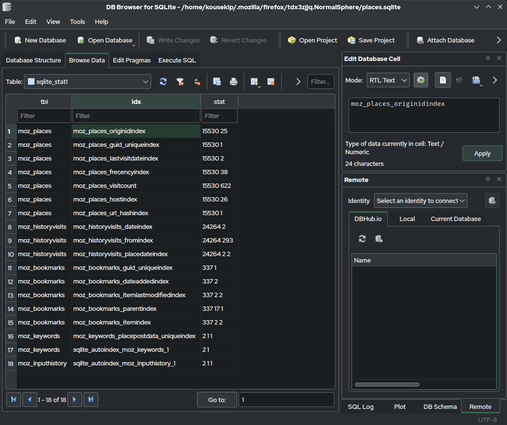Select cell sqlite_autoindex_moz_keywords_1

coord(136,349)
